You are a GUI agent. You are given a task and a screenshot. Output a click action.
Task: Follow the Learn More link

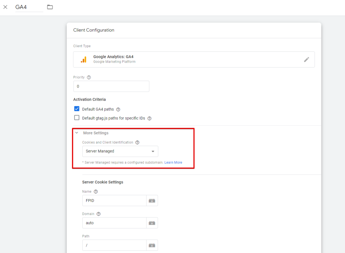click(173, 162)
